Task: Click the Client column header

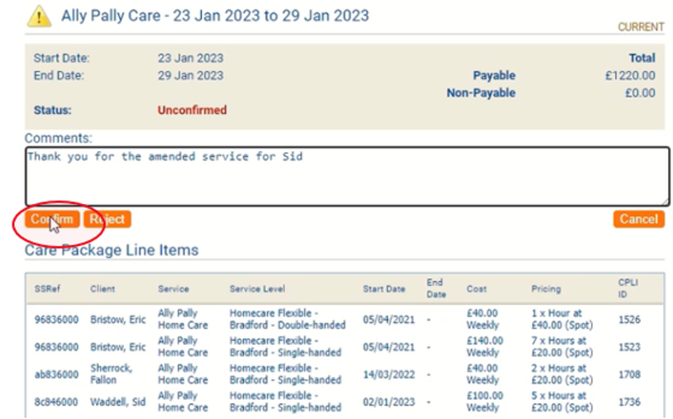Action: [103, 289]
